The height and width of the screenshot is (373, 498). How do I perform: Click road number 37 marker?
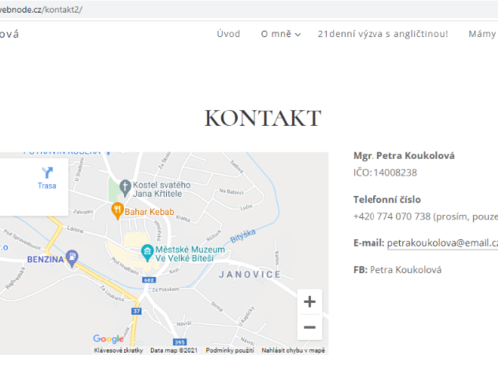pos(136,311)
